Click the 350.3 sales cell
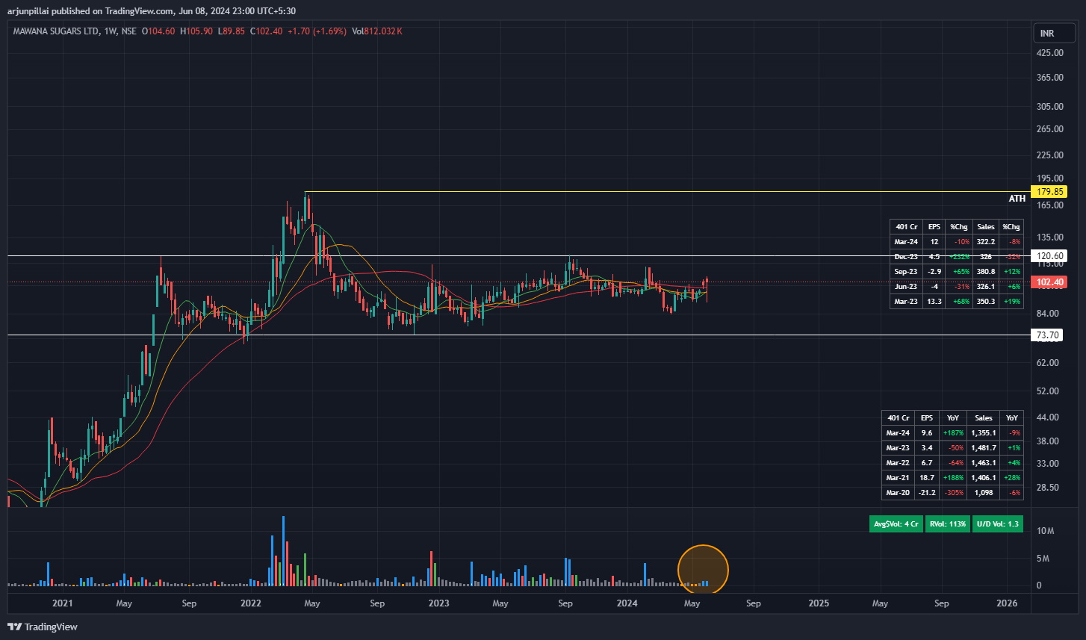The height and width of the screenshot is (640, 1086). [x=986, y=302]
